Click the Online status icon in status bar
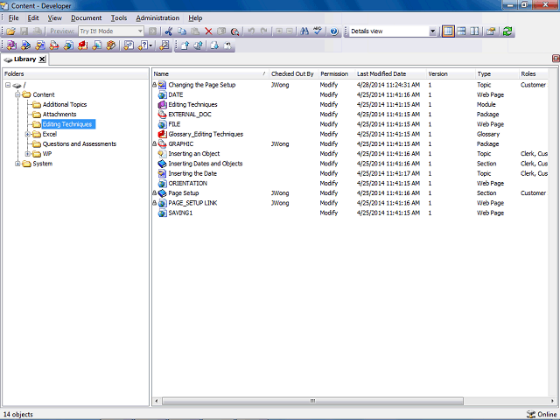Viewport: 560px width, 420px height. pos(530,414)
